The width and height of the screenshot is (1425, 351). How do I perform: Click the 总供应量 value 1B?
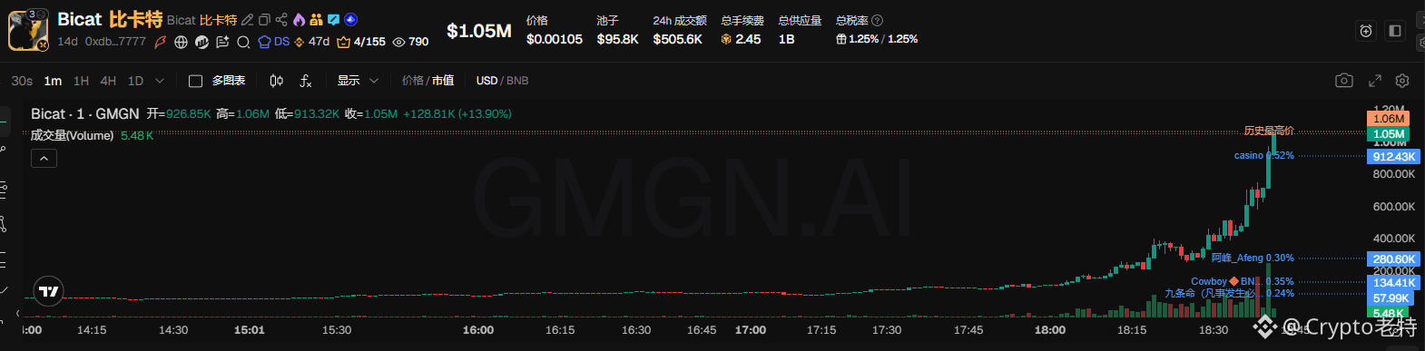[x=786, y=39]
